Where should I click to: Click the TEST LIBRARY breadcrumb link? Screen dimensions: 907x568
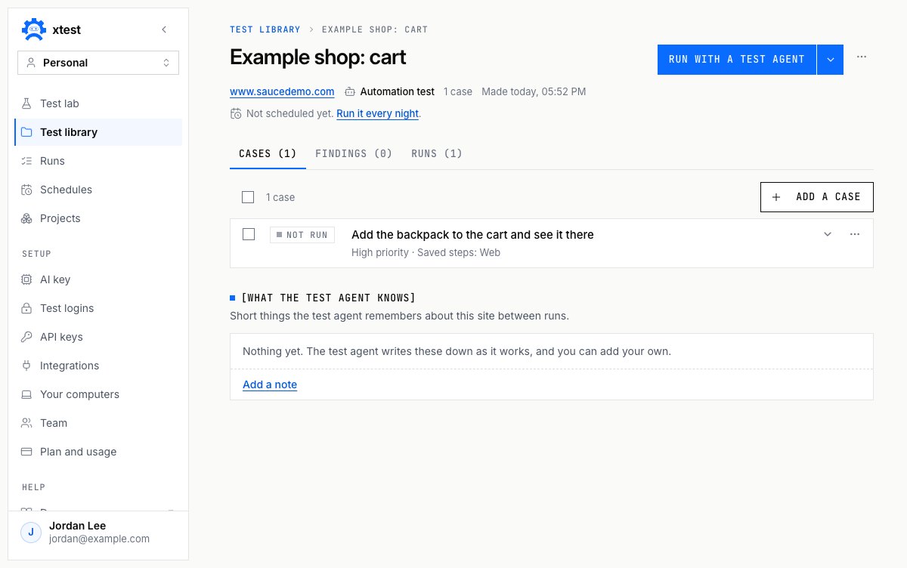[265, 29]
